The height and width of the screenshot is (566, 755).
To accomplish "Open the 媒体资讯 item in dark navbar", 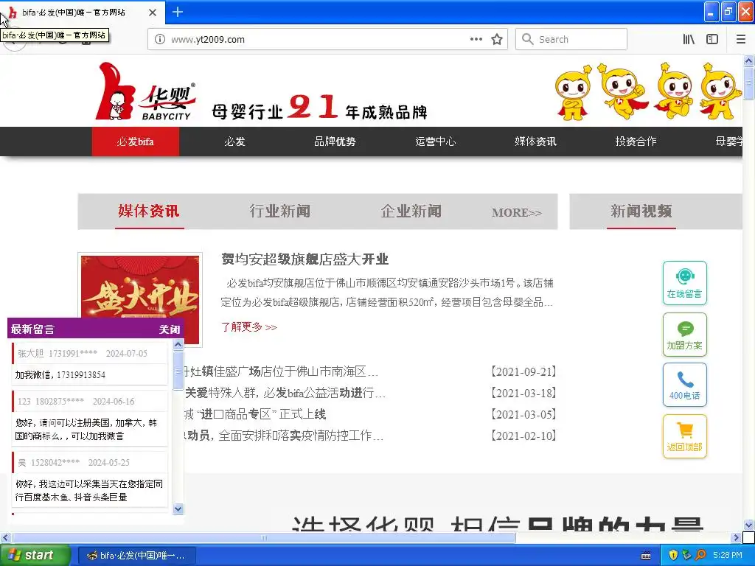I will (x=535, y=141).
